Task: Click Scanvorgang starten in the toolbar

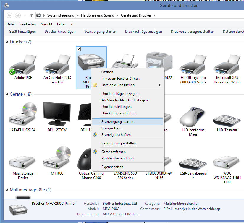Action: tap(100, 32)
